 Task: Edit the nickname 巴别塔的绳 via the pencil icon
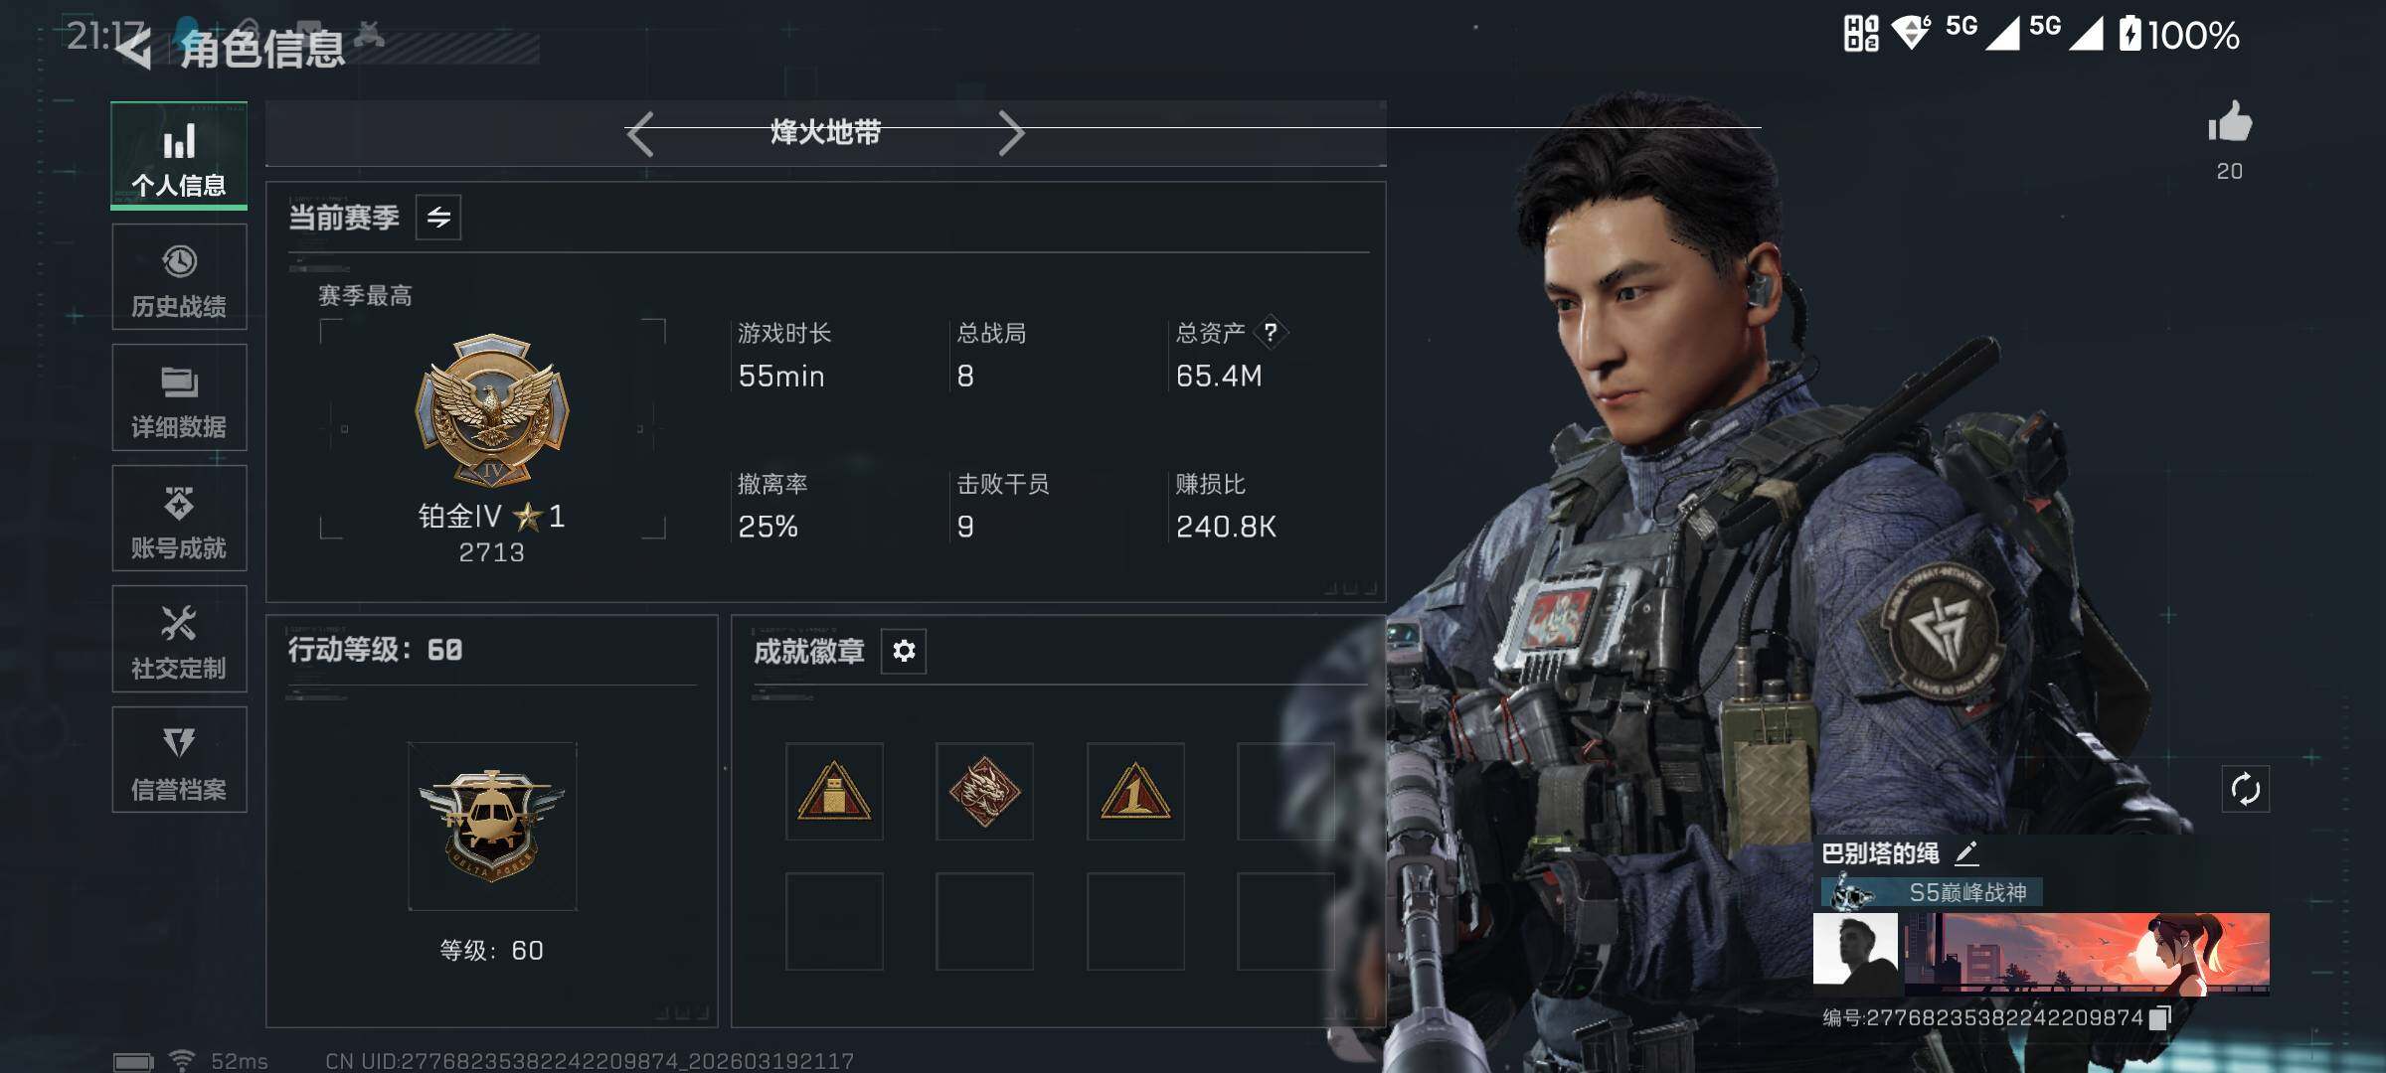coord(1966,853)
